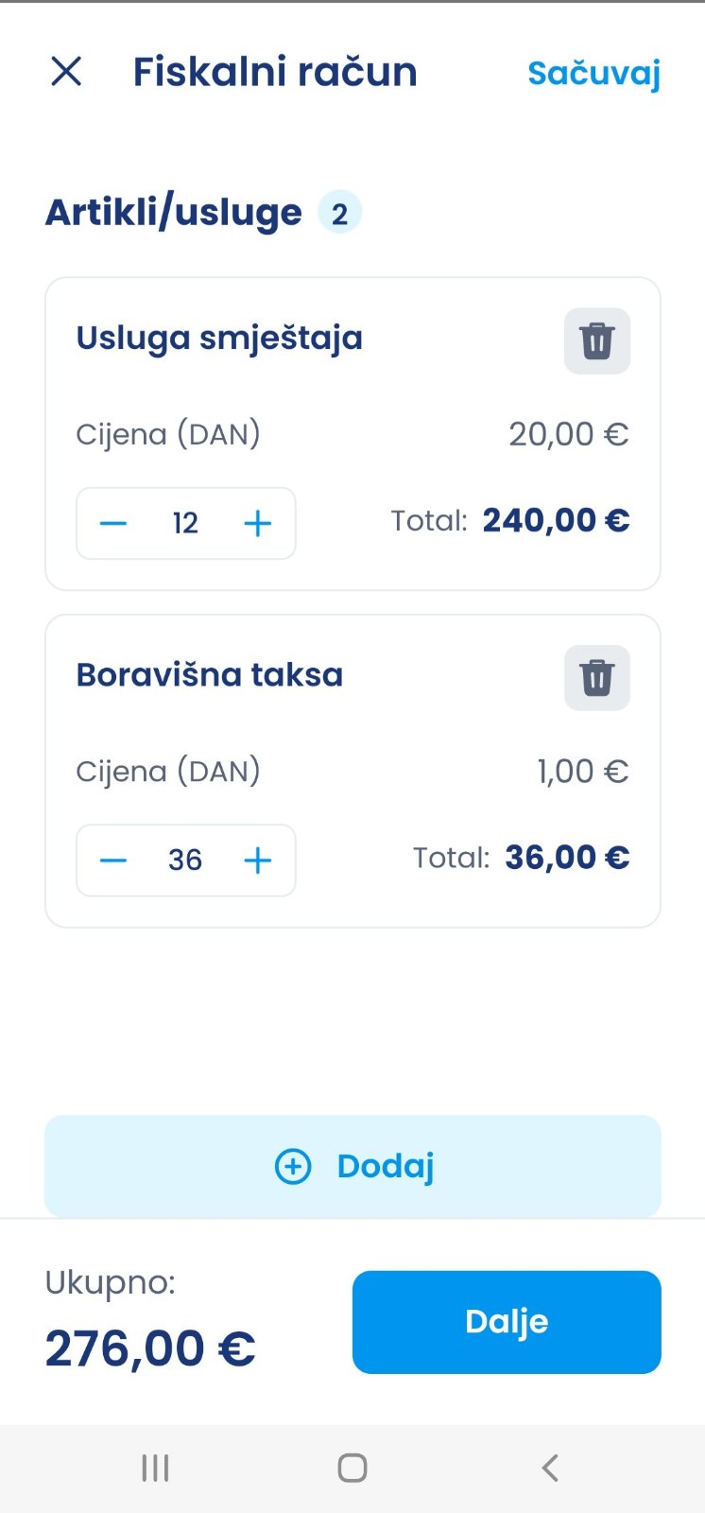Image resolution: width=705 pixels, height=1513 pixels.
Task: Increase Usluga smještaja quantity with plus
Action: [258, 523]
